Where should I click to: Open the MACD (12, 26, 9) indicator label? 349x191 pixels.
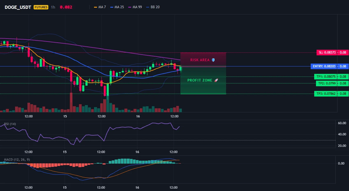coord(17,160)
